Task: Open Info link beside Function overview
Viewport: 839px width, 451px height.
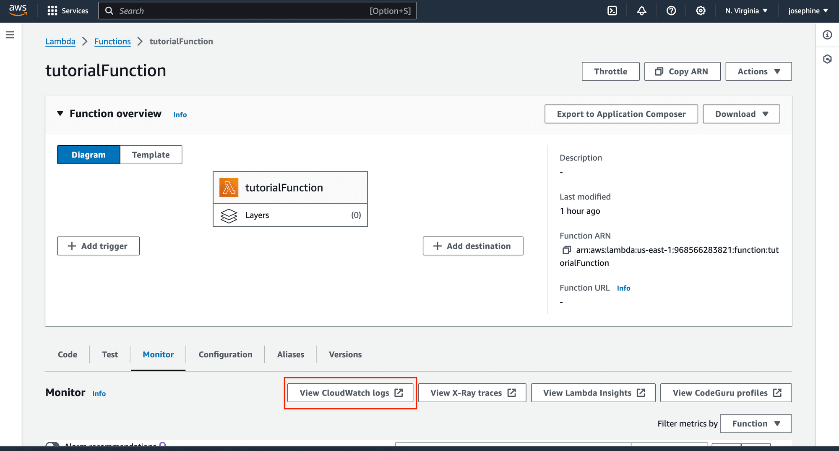Action: point(180,115)
